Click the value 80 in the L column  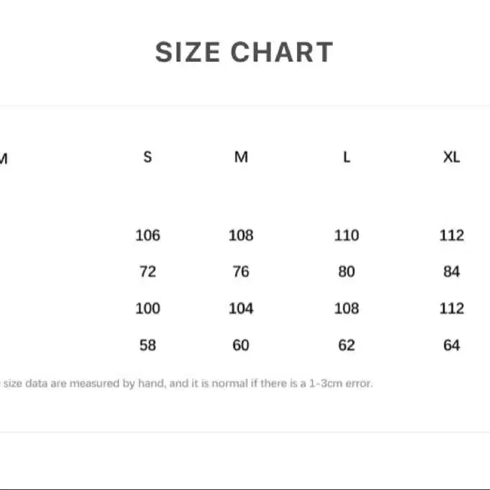pyautogui.click(x=347, y=272)
